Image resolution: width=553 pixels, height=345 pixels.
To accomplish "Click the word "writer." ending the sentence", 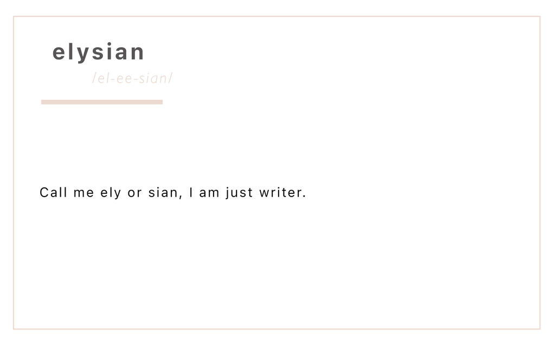I will (282, 192).
